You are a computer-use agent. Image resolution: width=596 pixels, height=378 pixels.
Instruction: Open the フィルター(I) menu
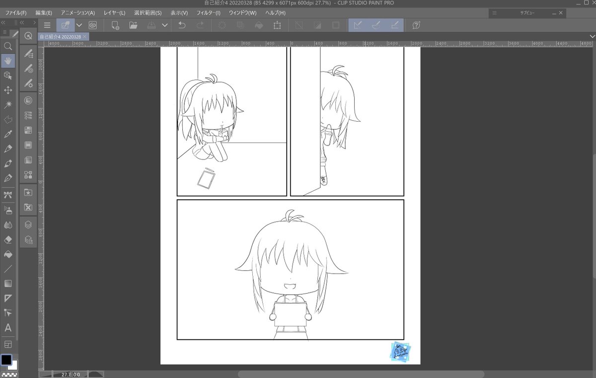209,13
